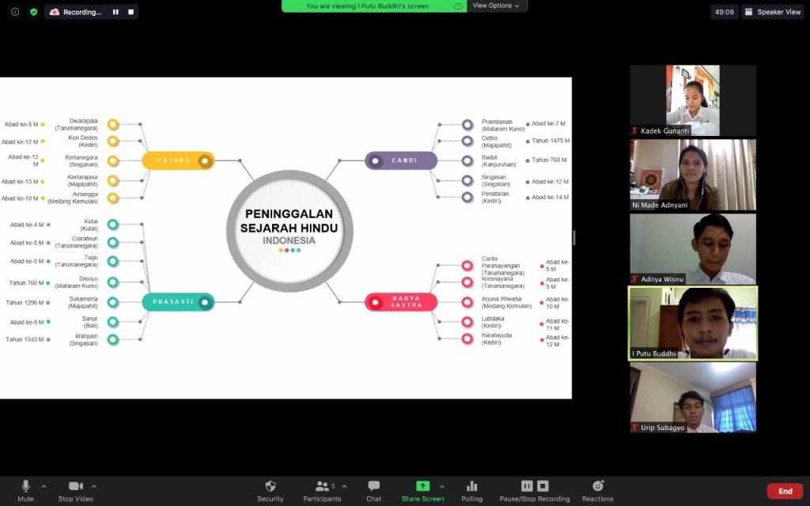Switch layout using the Speaker View button

tap(773, 12)
